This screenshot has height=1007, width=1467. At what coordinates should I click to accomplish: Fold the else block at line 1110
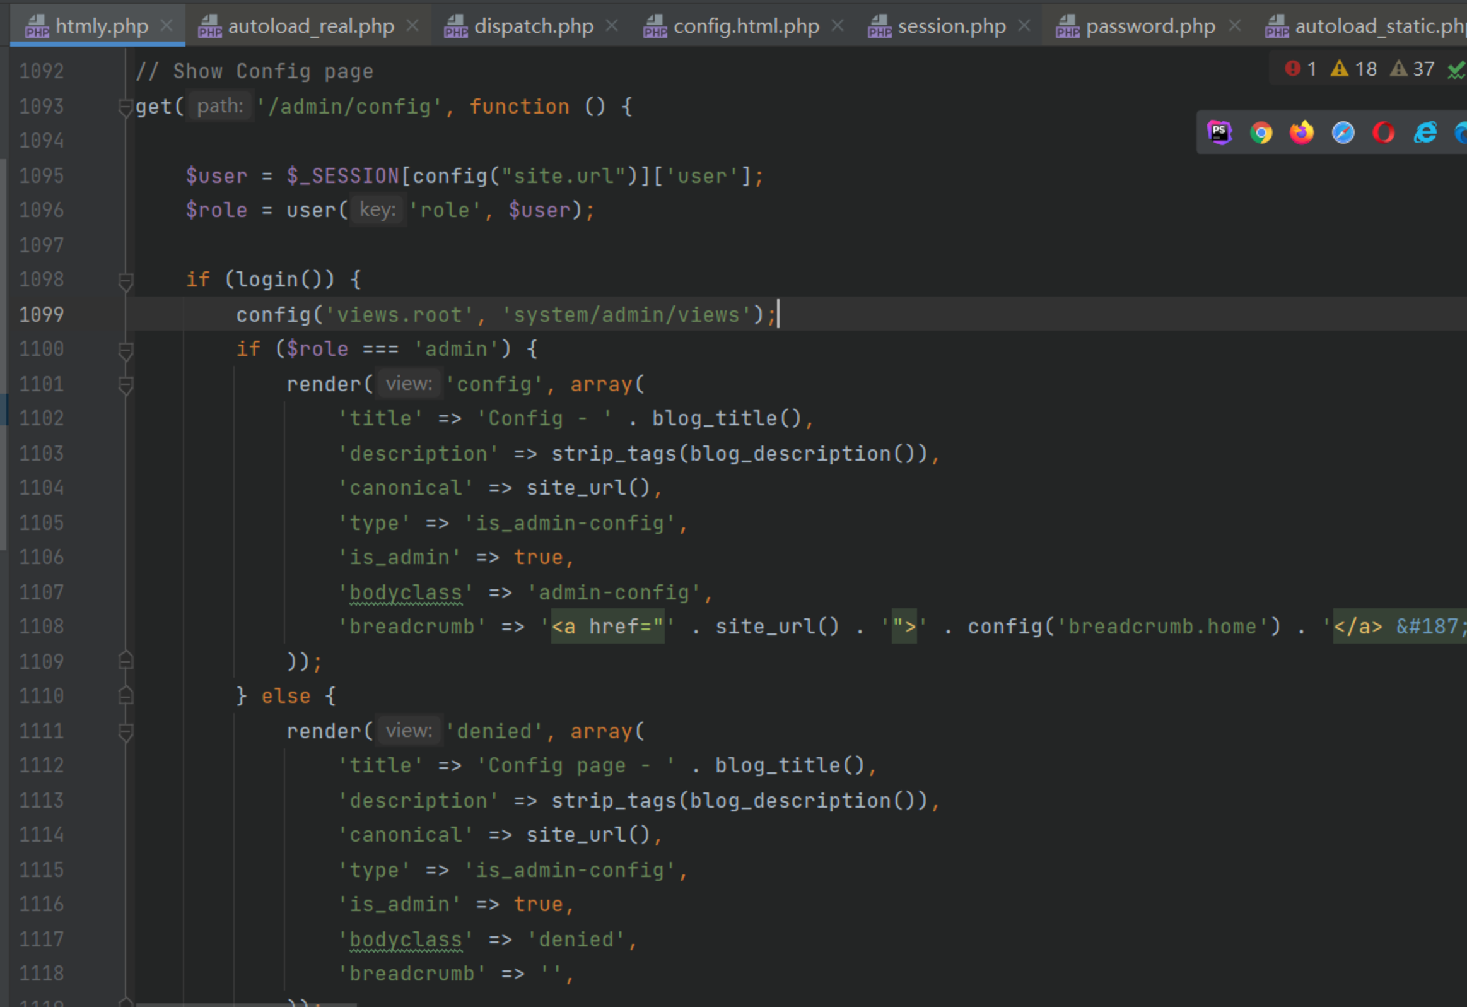[126, 696]
